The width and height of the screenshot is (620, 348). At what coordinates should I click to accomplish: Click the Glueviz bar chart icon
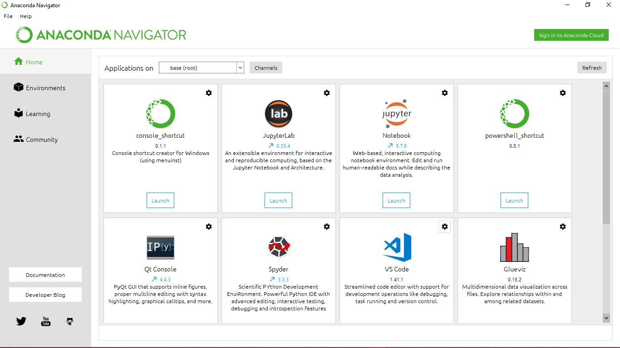pyautogui.click(x=515, y=247)
